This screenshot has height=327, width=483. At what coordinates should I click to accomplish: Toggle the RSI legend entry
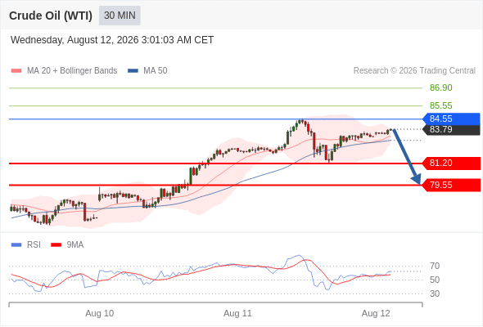tap(26, 245)
